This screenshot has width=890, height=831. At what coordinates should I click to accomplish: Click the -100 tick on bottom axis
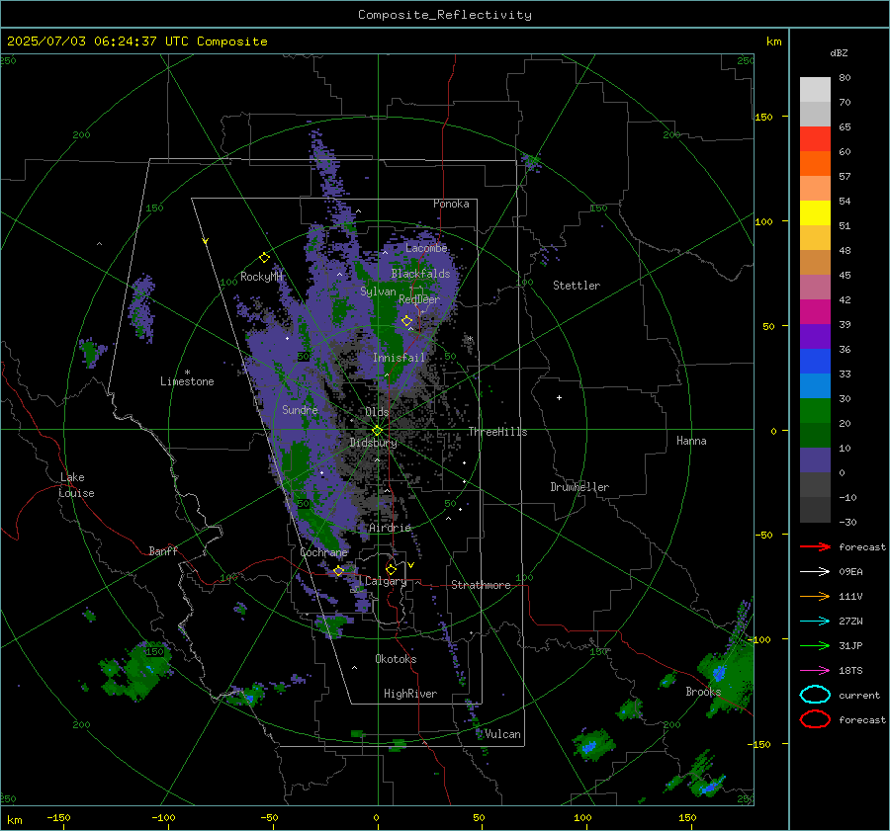(x=163, y=818)
